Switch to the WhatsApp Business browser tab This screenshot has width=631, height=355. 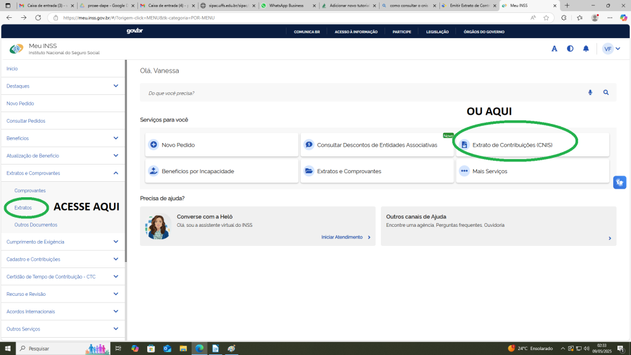pyautogui.click(x=287, y=6)
